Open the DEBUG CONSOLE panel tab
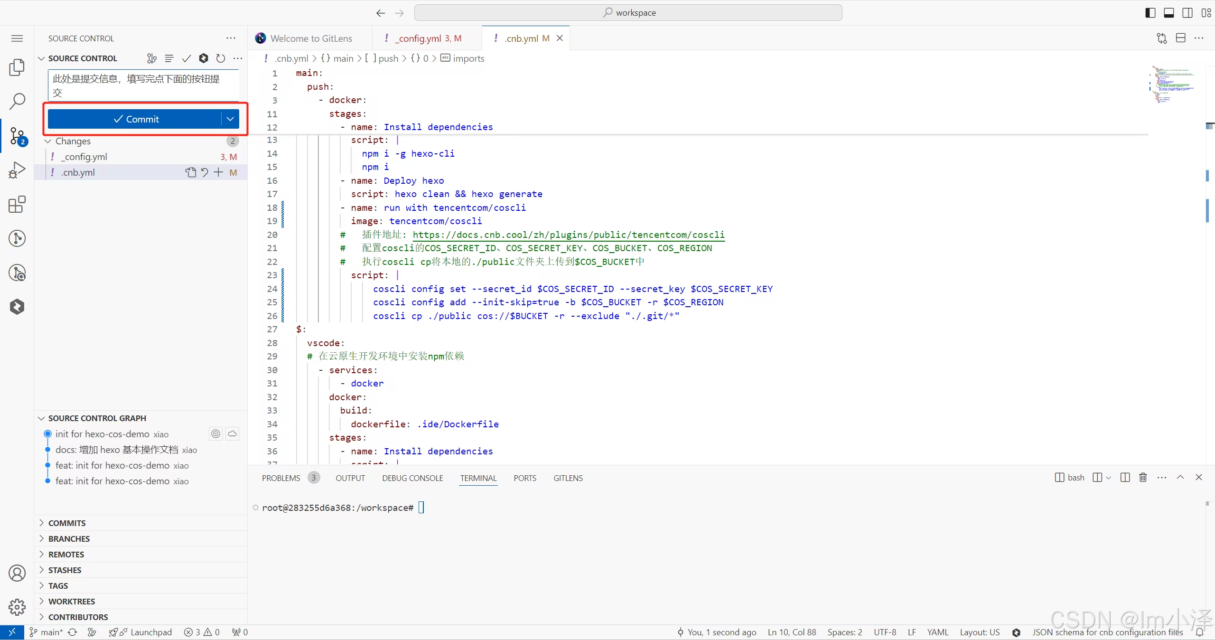The image size is (1215, 640). tap(412, 478)
